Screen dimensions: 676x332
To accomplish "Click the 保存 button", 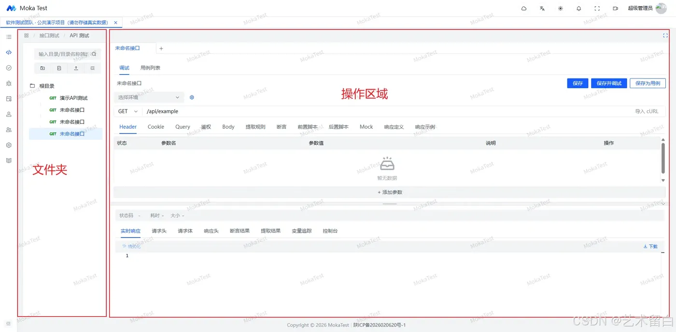I will point(577,83).
